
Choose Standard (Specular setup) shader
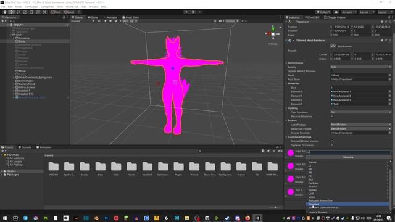pyautogui.click(x=347, y=208)
